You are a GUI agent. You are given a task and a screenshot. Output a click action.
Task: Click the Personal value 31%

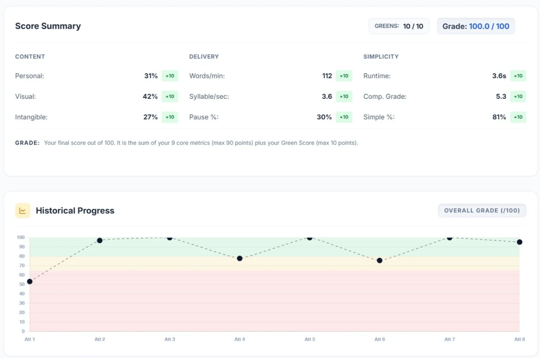point(151,76)
